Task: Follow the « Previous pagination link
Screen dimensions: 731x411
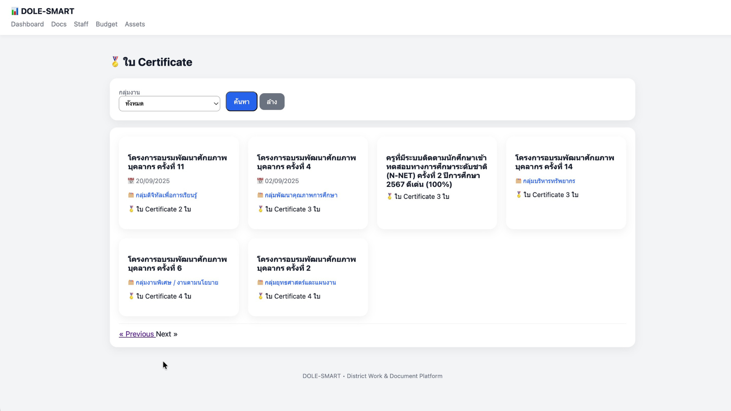Action: coord(137,334)
